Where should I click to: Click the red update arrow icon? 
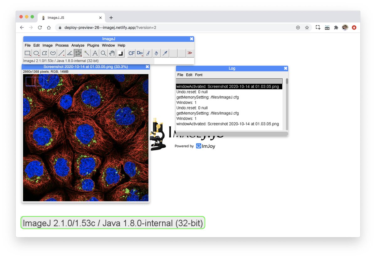(x=354, y=28)
